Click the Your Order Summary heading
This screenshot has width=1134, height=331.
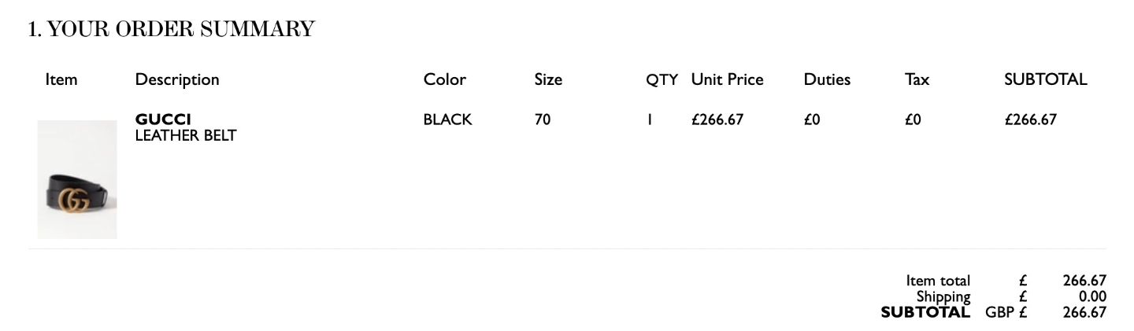pyautogui.click(x=171, y=29)
